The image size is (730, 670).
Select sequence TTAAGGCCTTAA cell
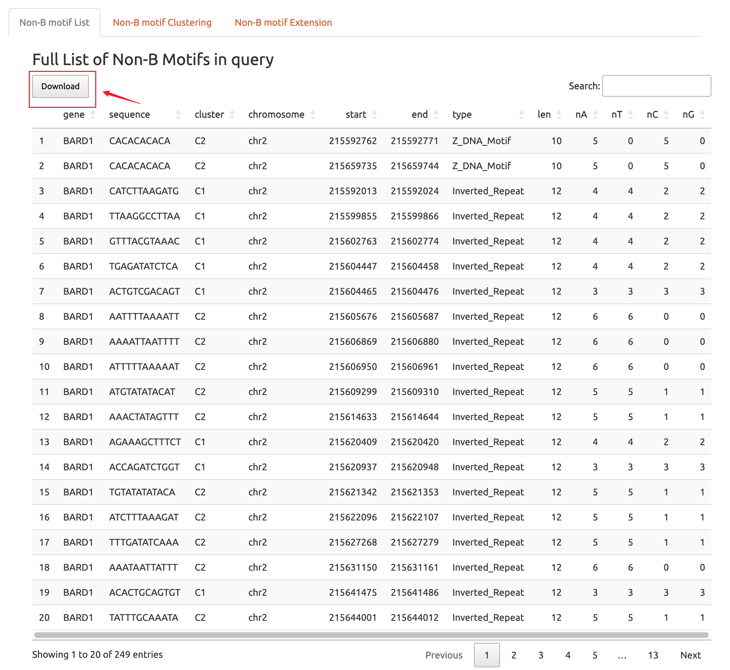(145, 216)
